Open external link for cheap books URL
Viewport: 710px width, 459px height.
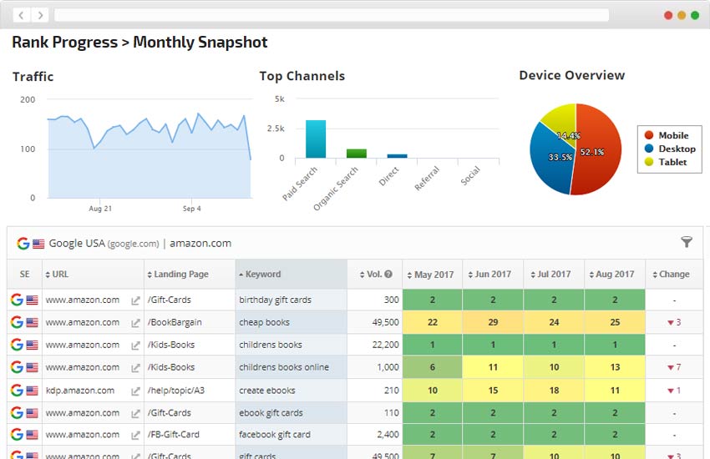pos(135,323)
